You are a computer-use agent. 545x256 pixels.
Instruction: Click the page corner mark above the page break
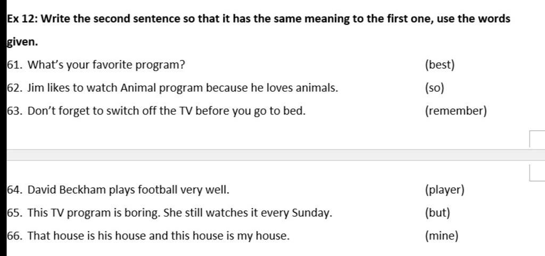tap(537, 139)
